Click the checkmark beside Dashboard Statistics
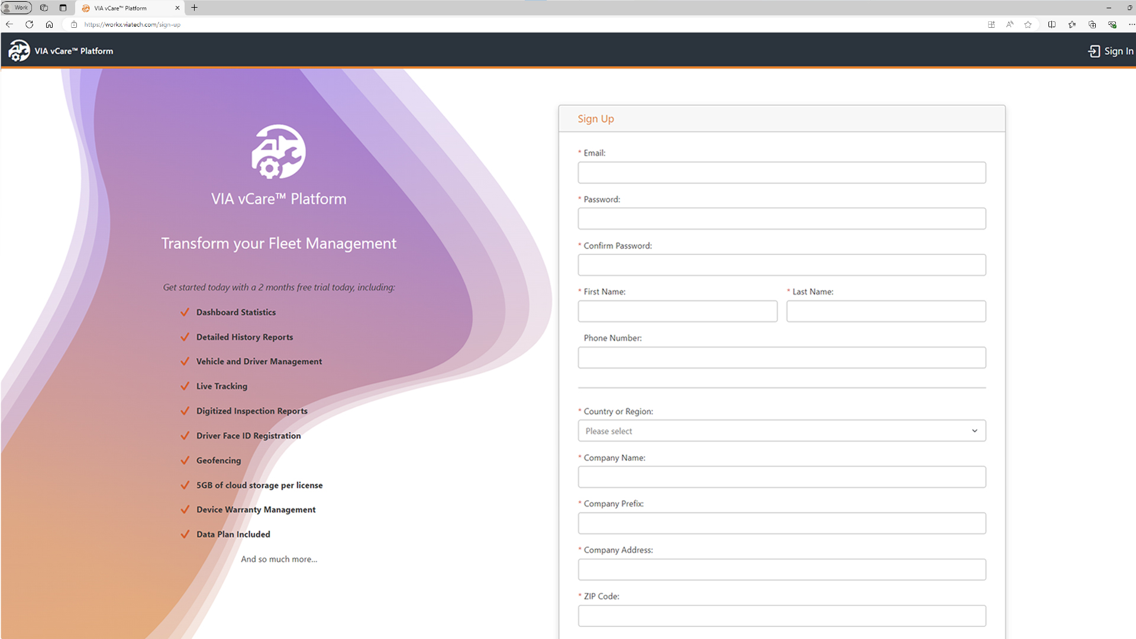1136x639 pixels. (185, 312)
